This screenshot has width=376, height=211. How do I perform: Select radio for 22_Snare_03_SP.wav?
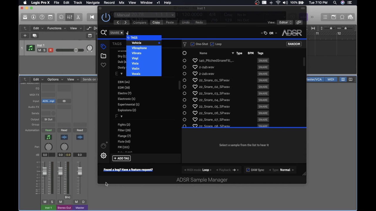point(184,93)
